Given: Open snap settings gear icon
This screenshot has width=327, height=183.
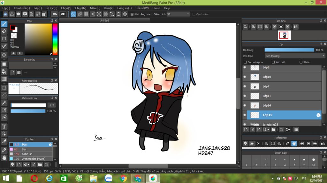Looking at the screenshot, I should [125, 14].
